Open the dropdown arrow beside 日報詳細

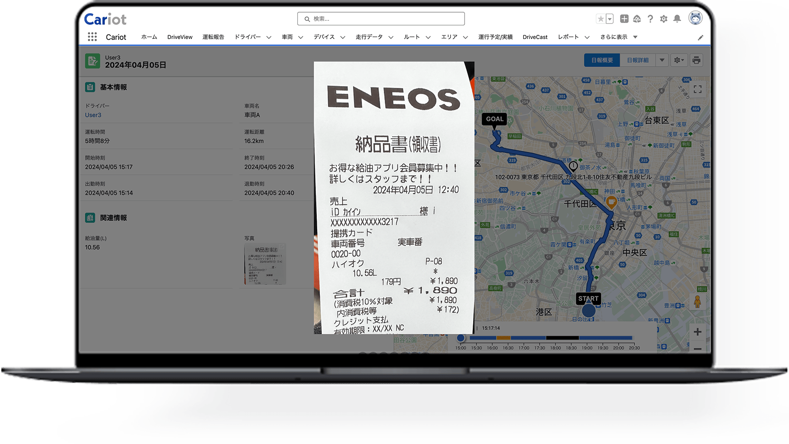[662, 60]
